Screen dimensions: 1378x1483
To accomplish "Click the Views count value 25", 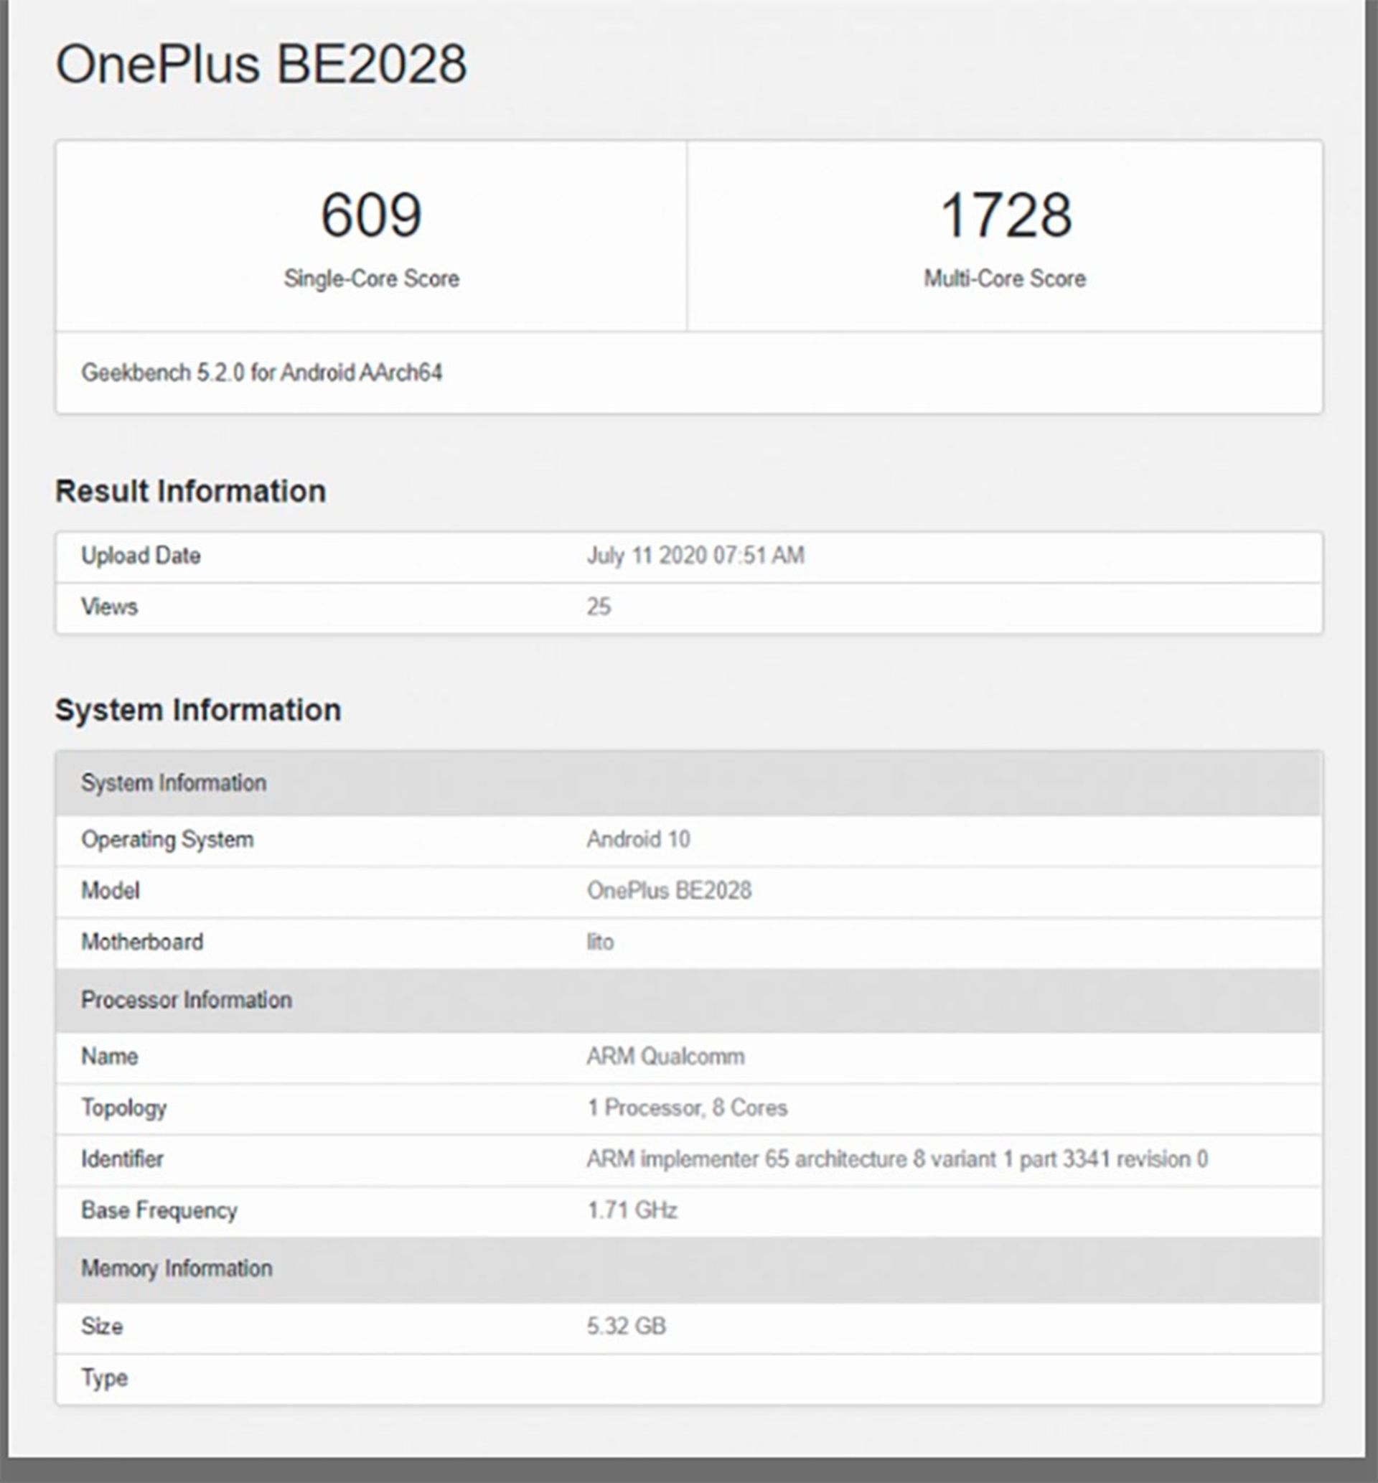I will (598, 607).
